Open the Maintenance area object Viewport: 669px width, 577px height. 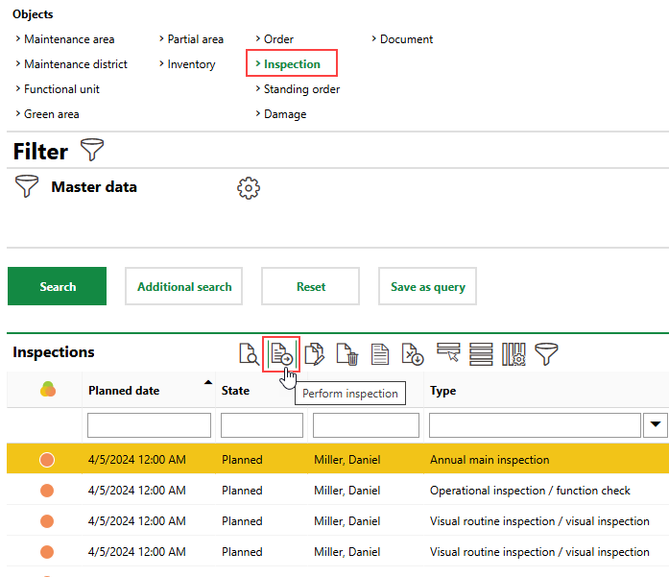(x=68, y=39)
